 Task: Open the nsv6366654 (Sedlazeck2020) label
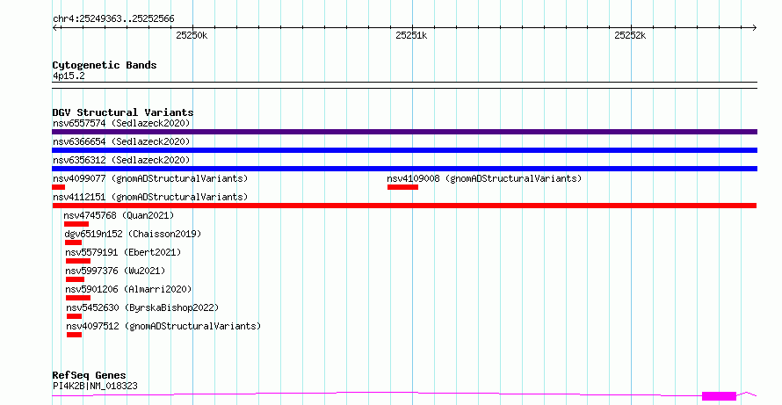pyautogui.click(x=121, y=141)
